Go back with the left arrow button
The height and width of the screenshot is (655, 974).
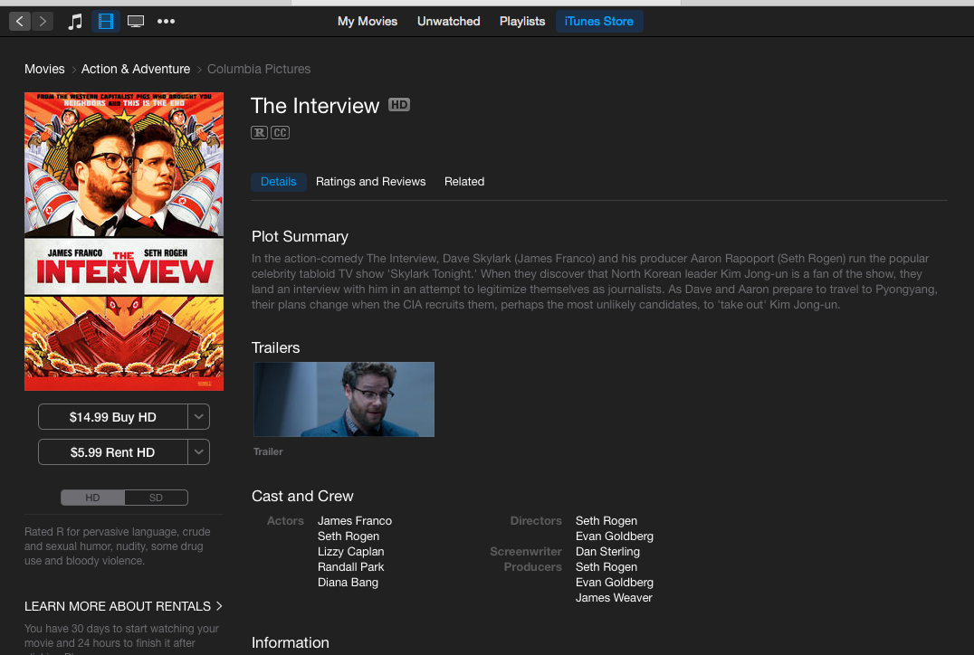pos(20,21)
